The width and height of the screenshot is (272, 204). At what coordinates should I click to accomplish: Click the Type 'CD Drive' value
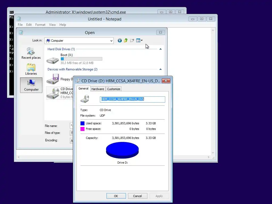tap(105, 110)
